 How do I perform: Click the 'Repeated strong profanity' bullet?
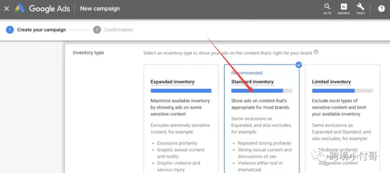pos(264,143)
